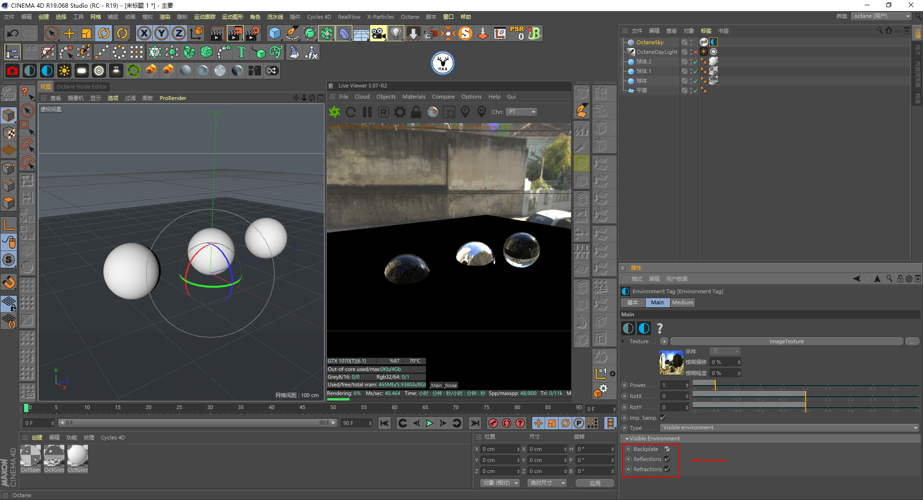Play the animation forward

429,423
